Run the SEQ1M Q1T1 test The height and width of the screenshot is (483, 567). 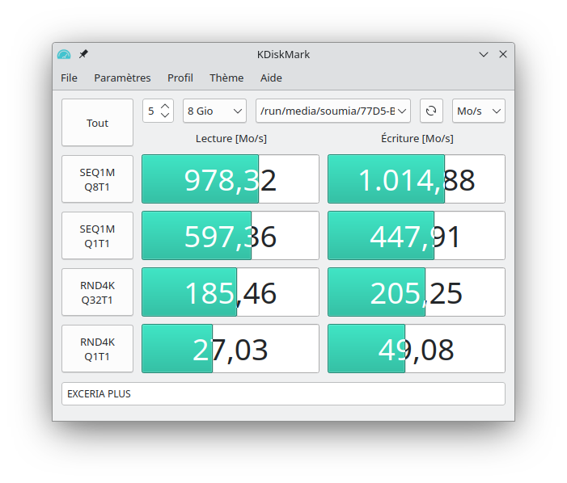[98, 236]
